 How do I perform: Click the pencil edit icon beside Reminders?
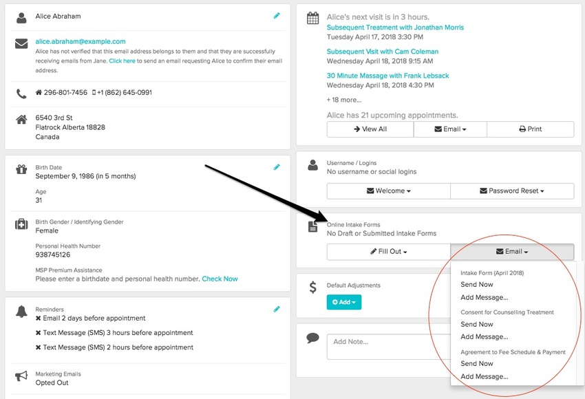pyautogui.click(x=277, y=309)
